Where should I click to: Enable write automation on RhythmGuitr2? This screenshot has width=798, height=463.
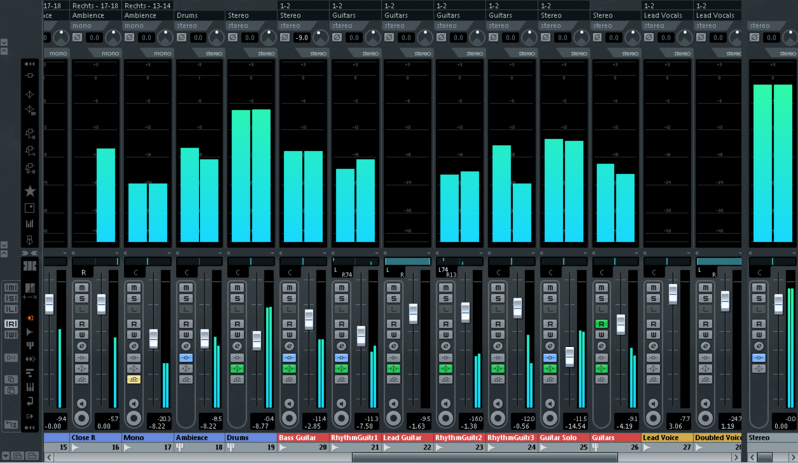pos(445,335)
